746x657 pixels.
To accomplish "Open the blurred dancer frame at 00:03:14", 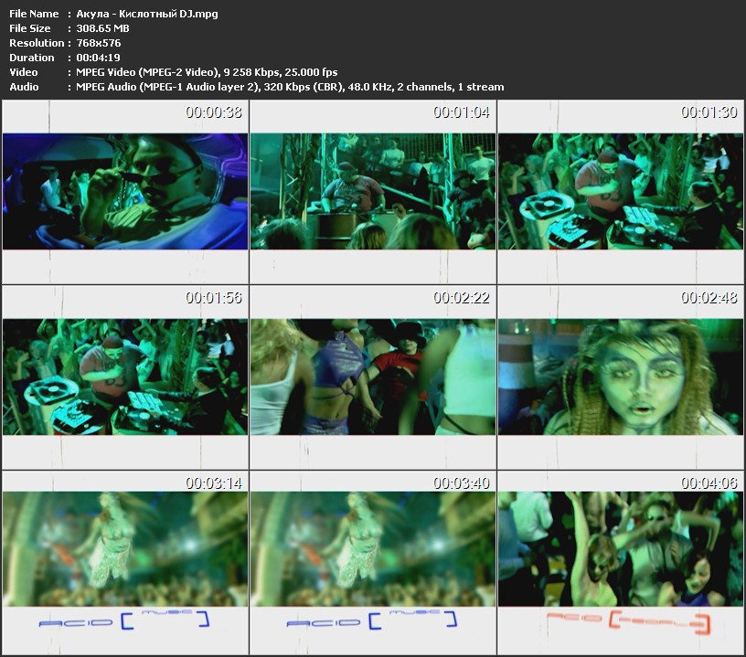I will 125,548.
